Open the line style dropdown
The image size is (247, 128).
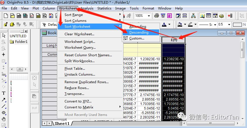215,25
